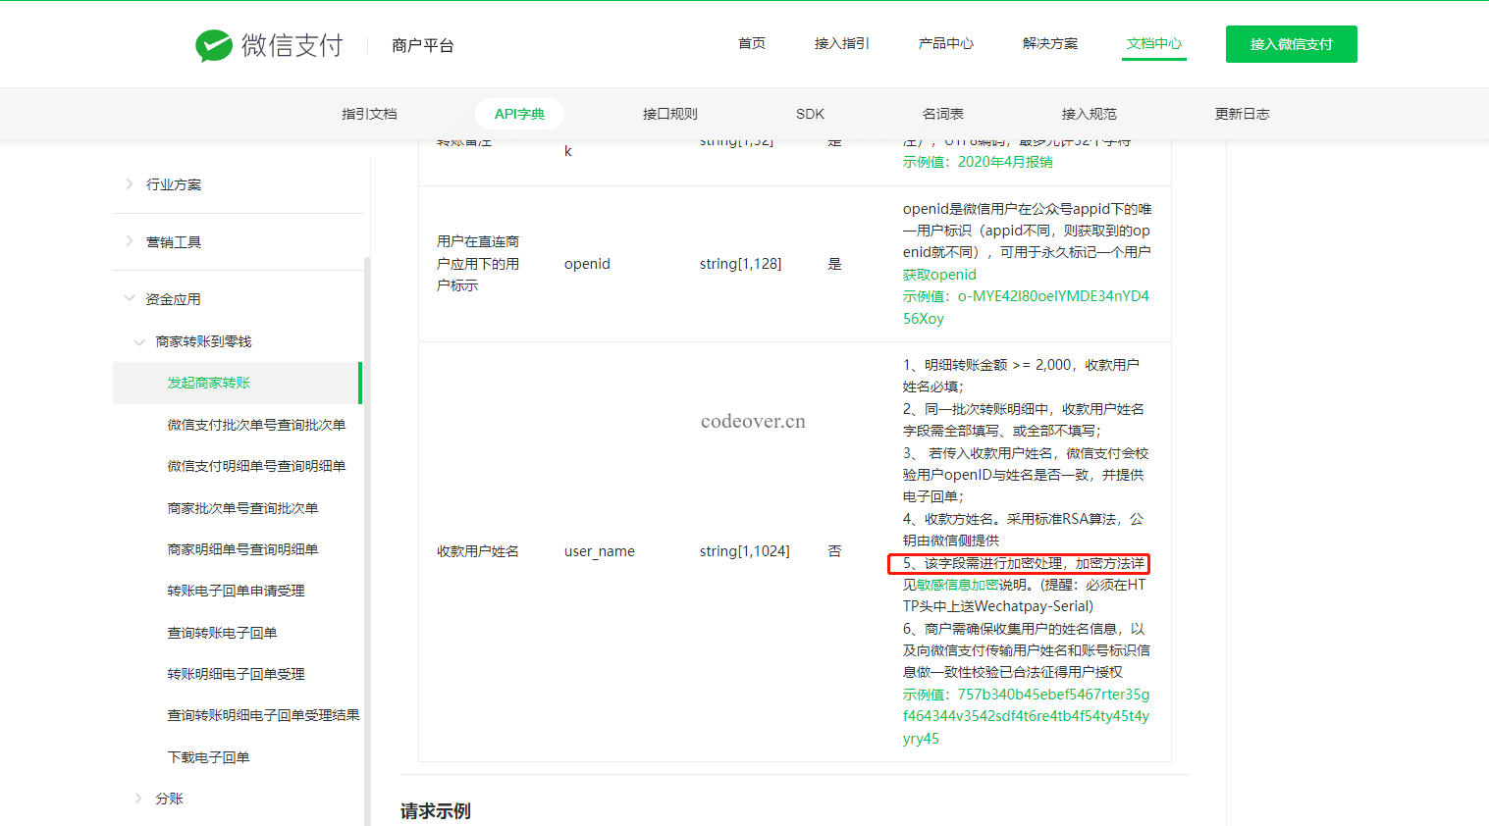
Task: Select the 指引文档 tab
Action: pos(369,114)
